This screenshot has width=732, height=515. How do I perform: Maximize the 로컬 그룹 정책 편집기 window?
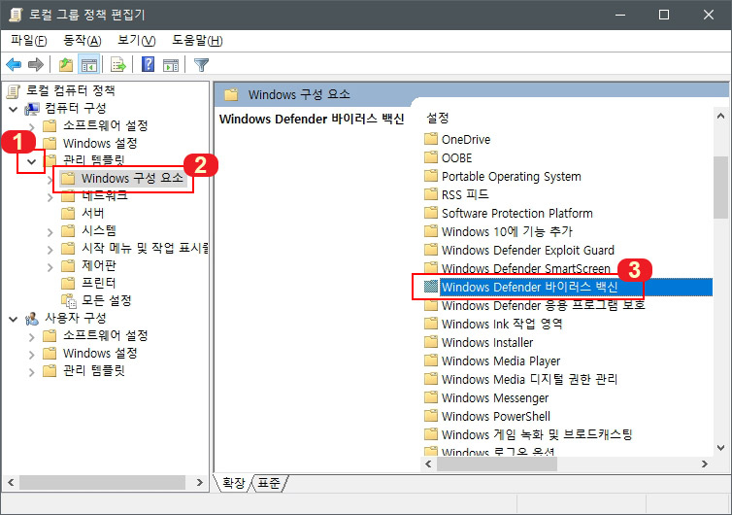664,15
